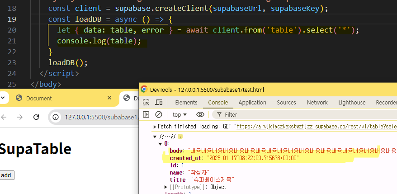Screen dimensions: 397x194
Task: Click the 'add' button on the page
Action: pyautogui.click(x=6, y=175)
